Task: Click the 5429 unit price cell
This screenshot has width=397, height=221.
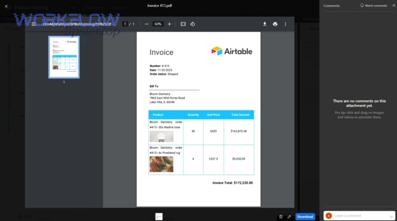Action: (x=213, y=131)
